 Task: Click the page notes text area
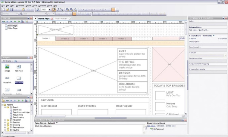(x=89, y=129)
